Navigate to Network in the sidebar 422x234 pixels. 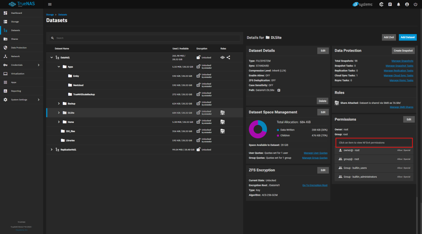click(x=21, y=56)
